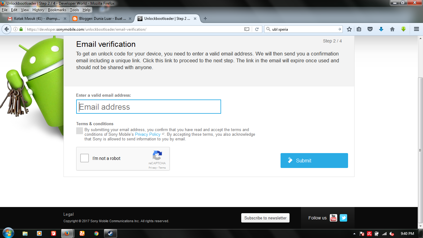Click the reload page icon

(x=257, y=29)
